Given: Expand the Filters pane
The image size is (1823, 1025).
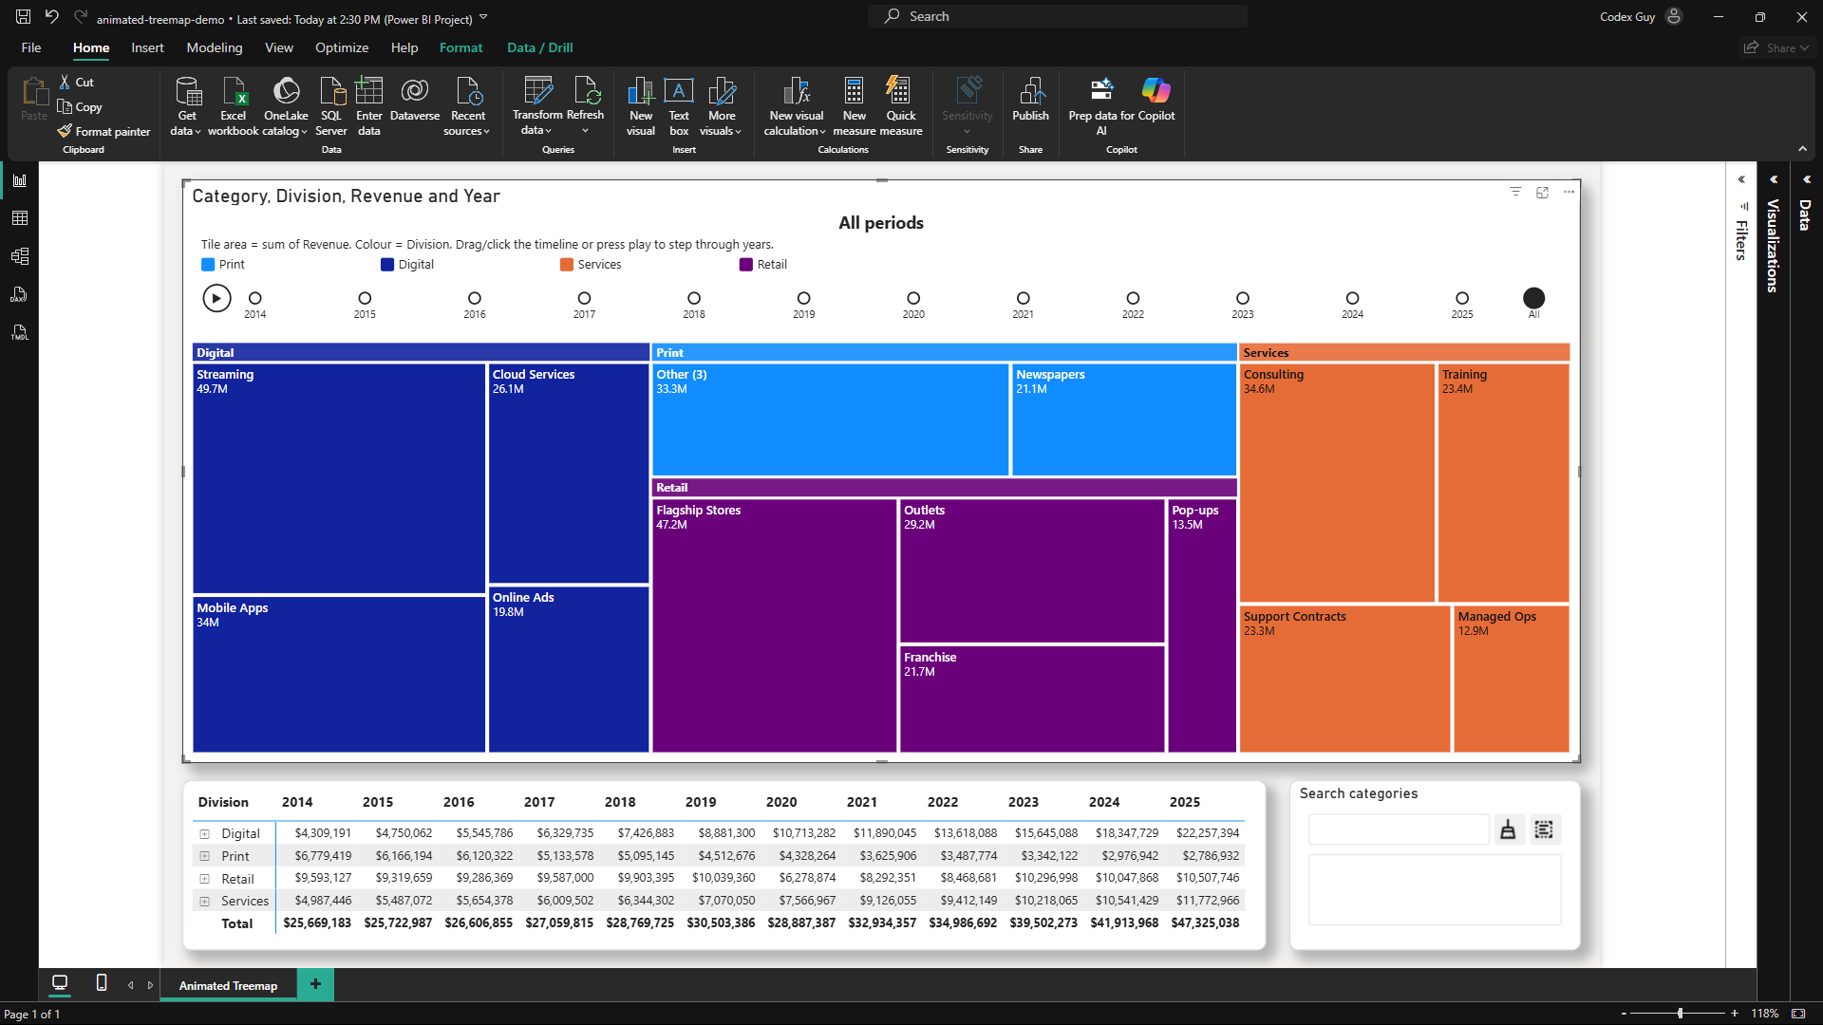Looking at the screenshot, I should pyautogui.click(x=1741, y=179).
